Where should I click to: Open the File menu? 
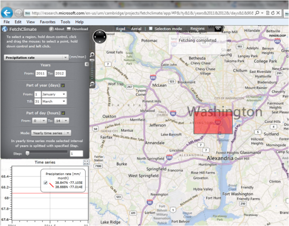[x=7, y=22]
